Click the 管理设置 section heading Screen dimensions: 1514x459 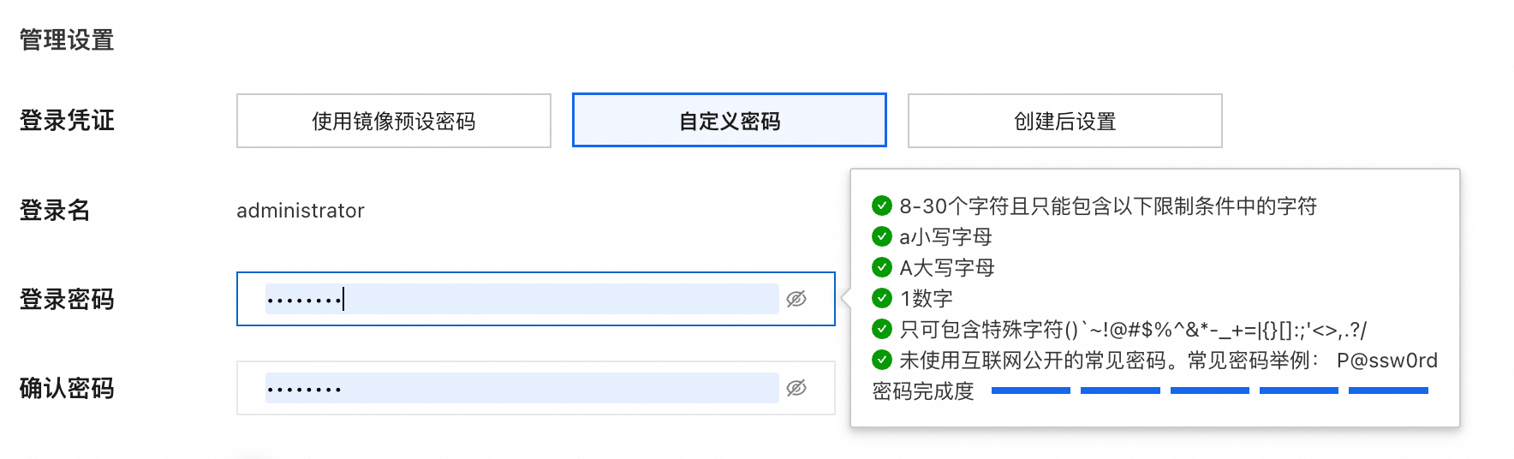point(67,40)
